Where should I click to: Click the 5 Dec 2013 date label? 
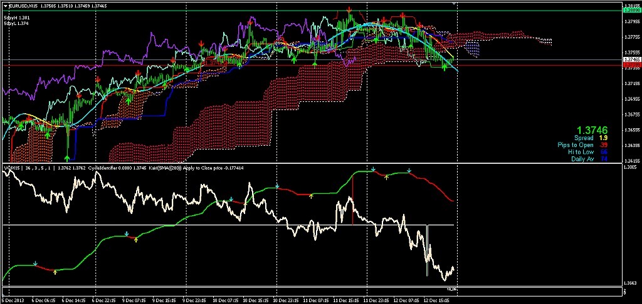click(x=13, y=300)
